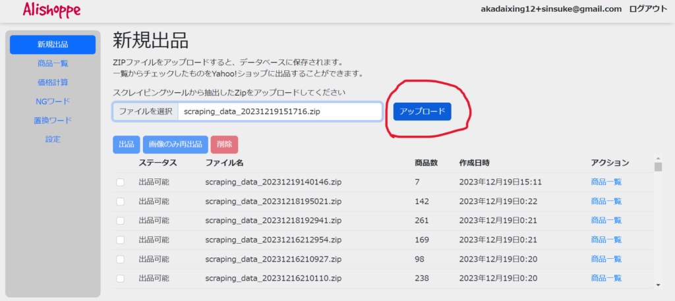Open 商品一覧 link for scraping_data_20231216210110.zip
Screen dimensions: 675x301
[x=606, y=278]
